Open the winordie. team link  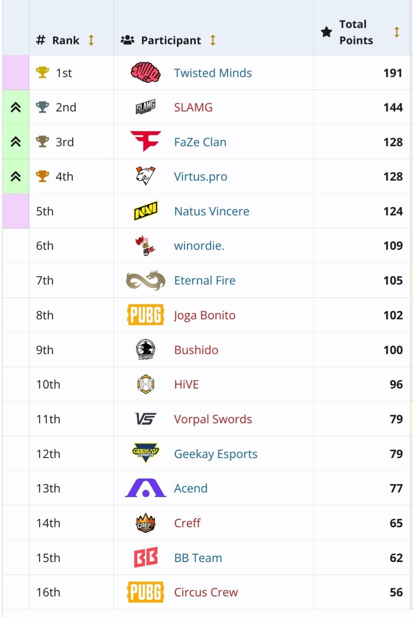199,246
